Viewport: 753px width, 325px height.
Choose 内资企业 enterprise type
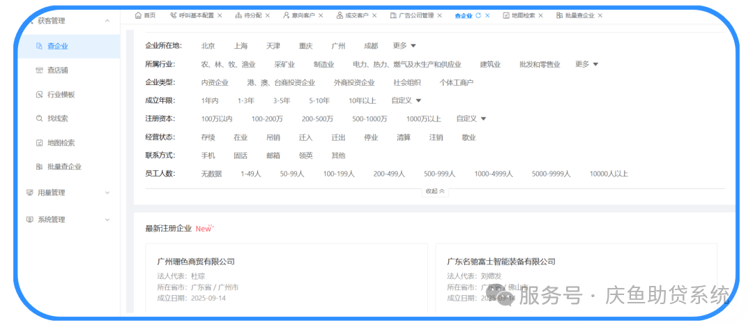215,82
